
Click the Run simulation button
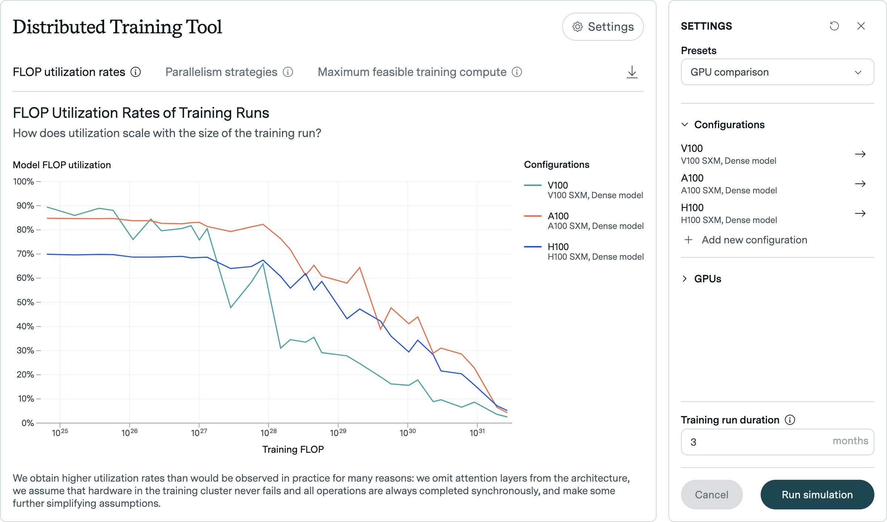click(817, 495)
